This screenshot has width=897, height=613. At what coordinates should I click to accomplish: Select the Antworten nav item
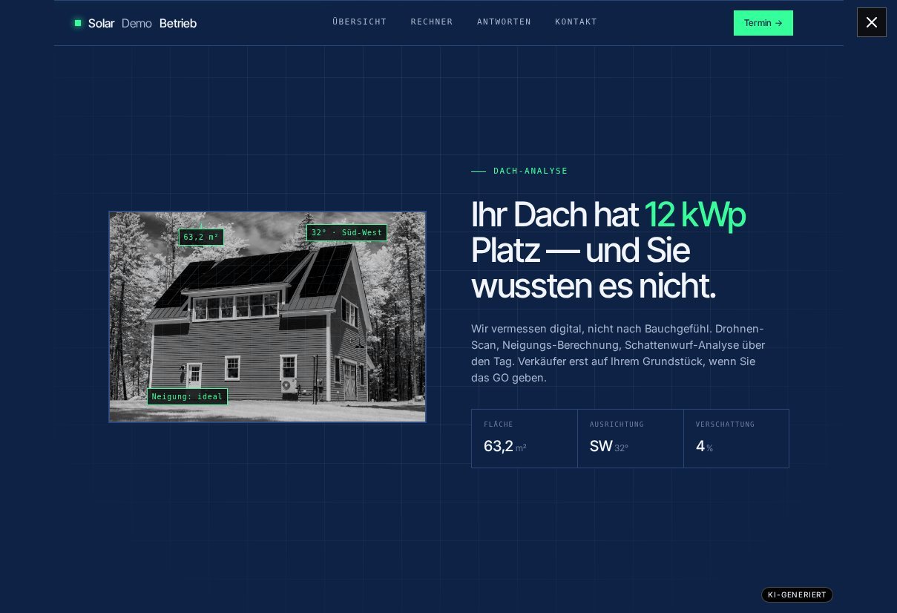pos(504,22)
